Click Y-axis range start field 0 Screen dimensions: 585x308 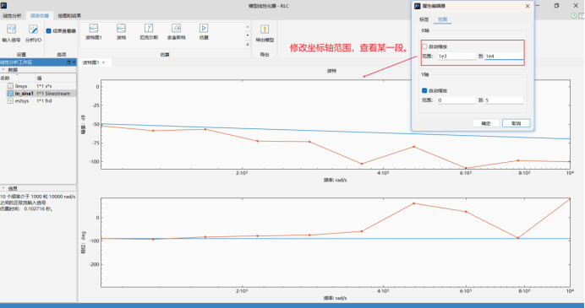(457, 100)
